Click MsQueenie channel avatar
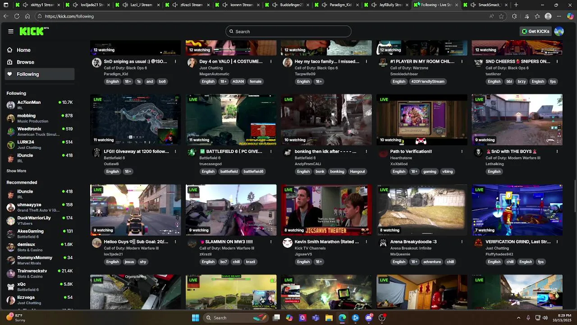This screenshot has width=577, height=325. coord(383,243)
